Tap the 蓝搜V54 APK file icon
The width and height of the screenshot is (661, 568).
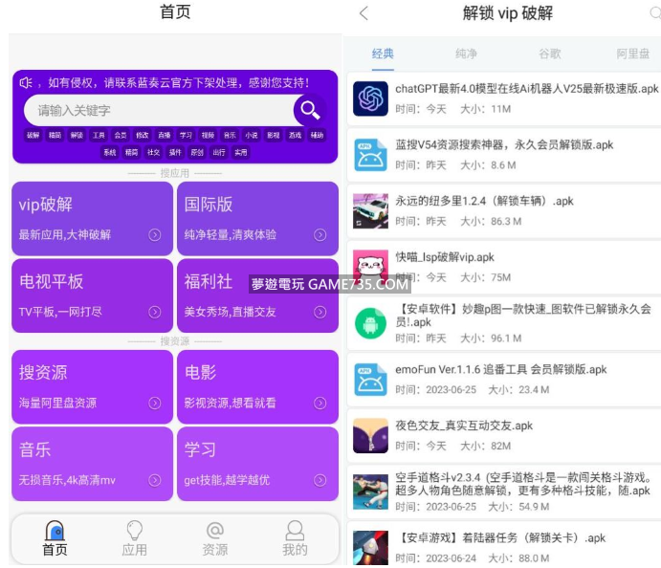370,155
